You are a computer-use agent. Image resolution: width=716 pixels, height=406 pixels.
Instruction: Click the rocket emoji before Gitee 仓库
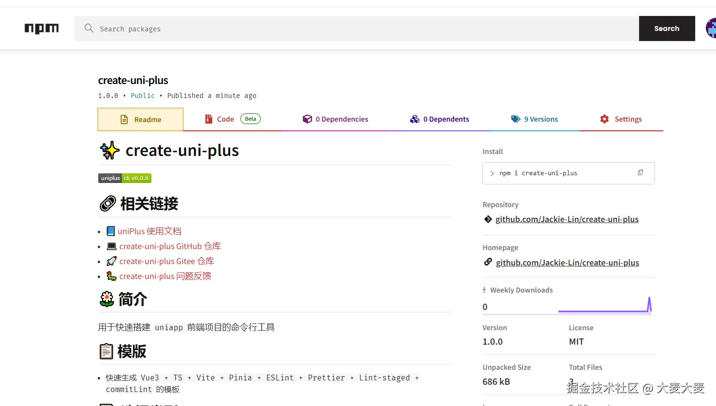[x=112, y=261]
